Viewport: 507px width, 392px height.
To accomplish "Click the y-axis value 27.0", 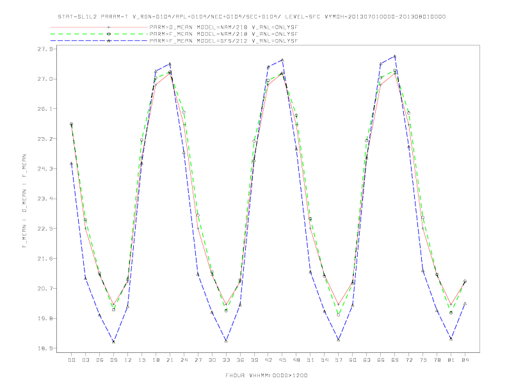I will 45,79.
